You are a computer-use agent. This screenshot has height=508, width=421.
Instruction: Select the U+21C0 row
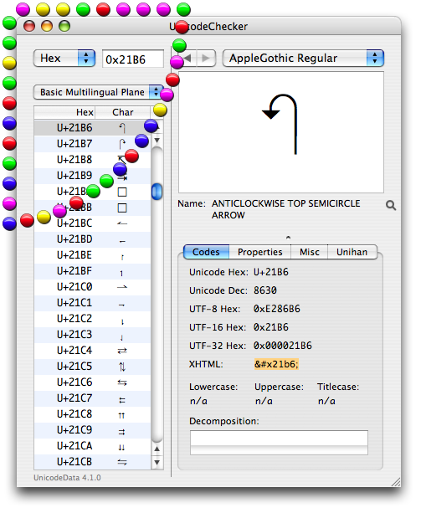pos(92,287)
